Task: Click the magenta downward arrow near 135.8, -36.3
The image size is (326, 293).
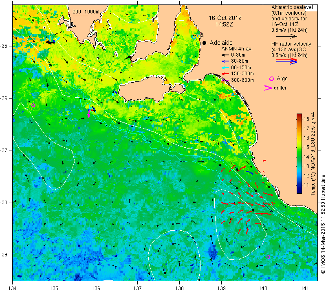Action: [89, 114]
